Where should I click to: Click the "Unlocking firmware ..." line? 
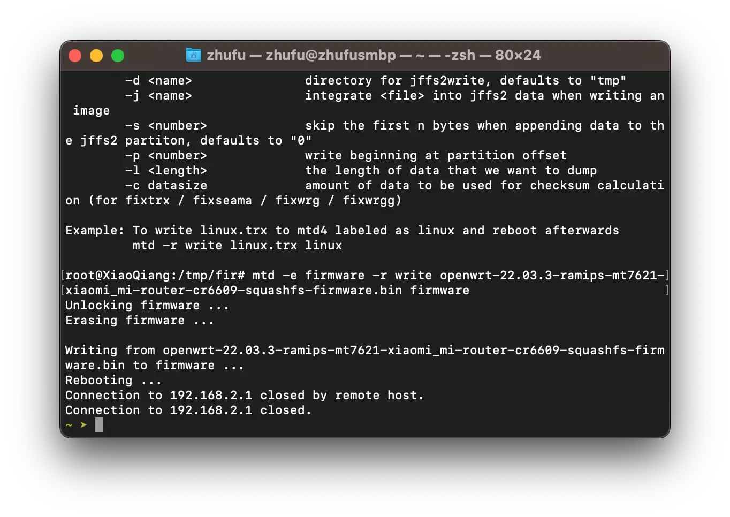(147, 306)
